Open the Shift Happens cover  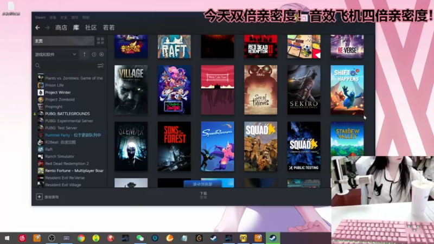347,90
